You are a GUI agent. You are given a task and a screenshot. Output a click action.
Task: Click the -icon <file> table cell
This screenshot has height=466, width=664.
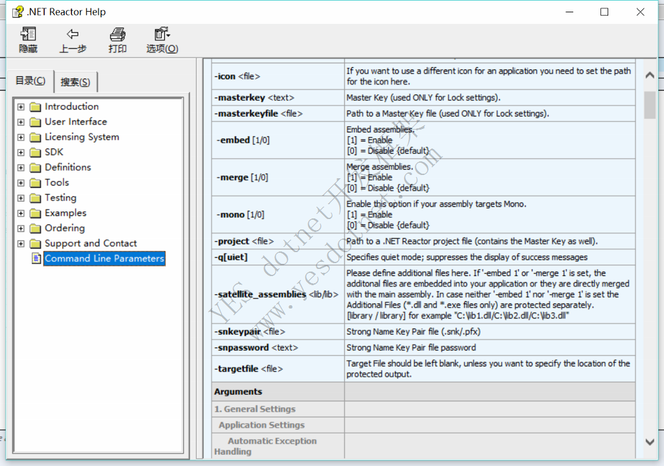(x=278, y=76)
